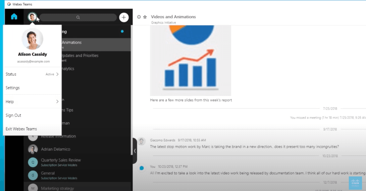Click the plus button to create a space
The image size is (366, 191).
tap(124, 17)
